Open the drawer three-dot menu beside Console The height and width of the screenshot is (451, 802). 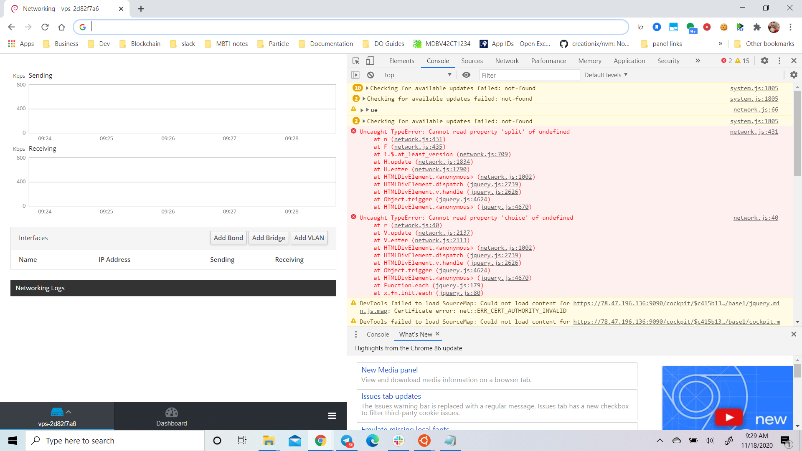pos(356,334)
